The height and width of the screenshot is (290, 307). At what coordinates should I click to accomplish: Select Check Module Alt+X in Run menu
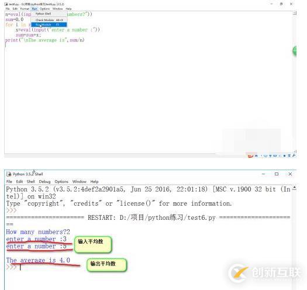click(49, 20)
